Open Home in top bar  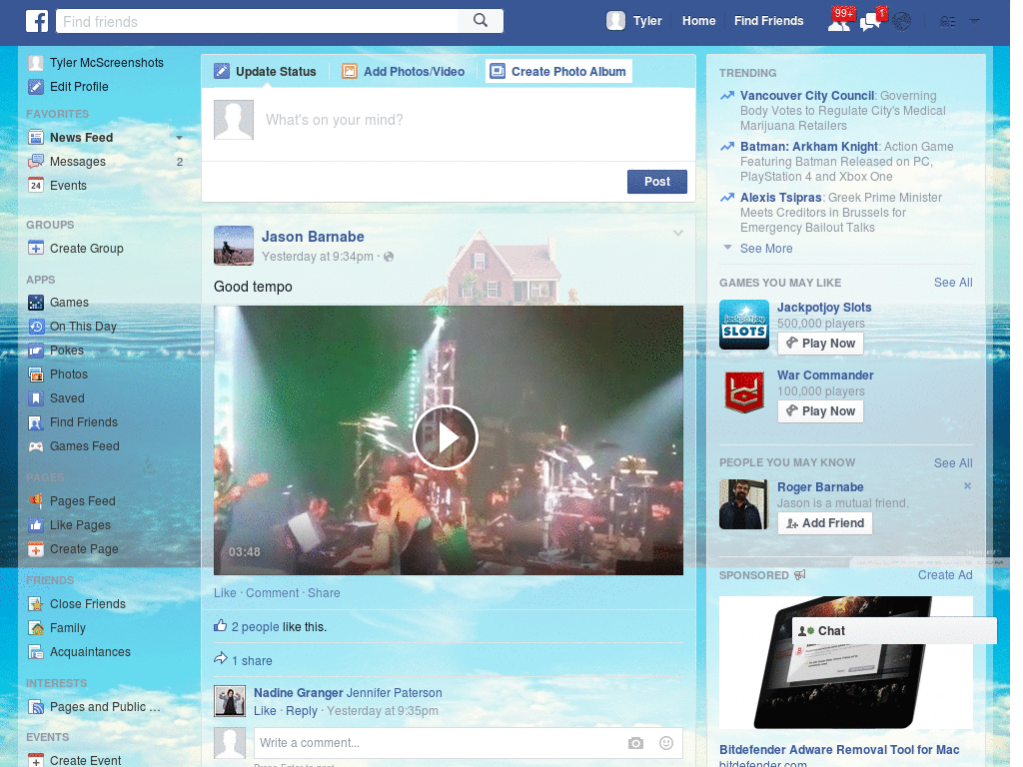[x=698, y=21]
